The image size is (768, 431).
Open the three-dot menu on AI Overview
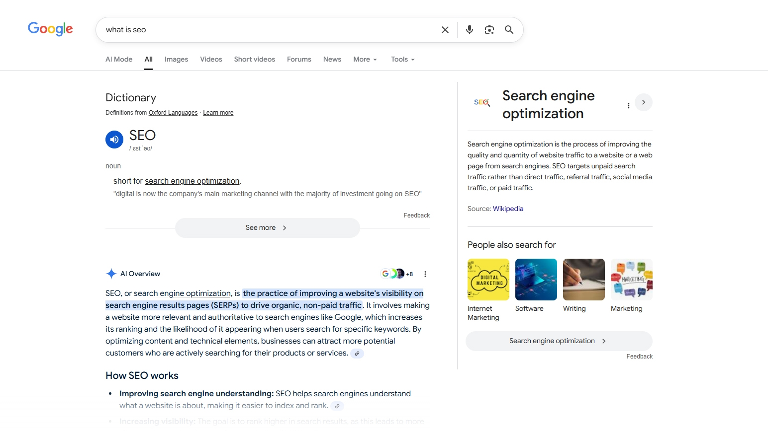click(425, 274)
